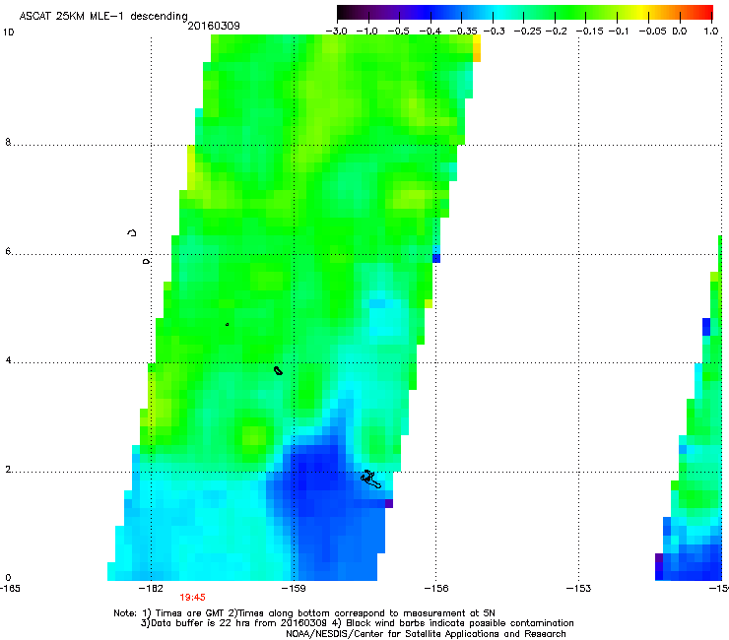Screen dimensions: 729x640
Task: Click the red swath time "19:45"
Action: [x=192, y=598]
